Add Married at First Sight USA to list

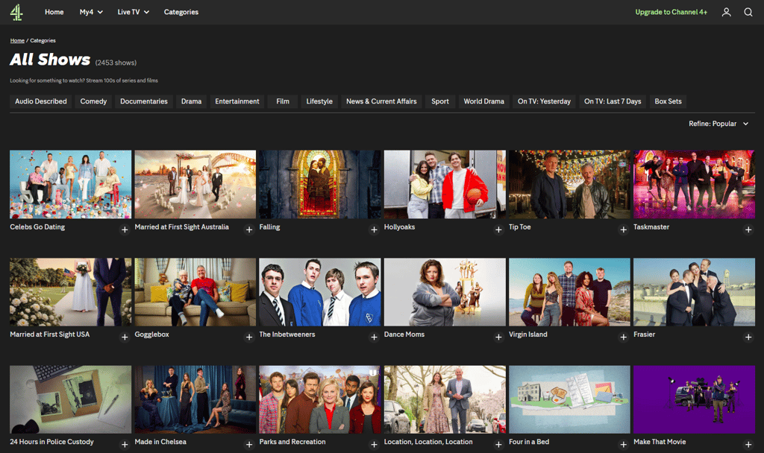point(125,338)
